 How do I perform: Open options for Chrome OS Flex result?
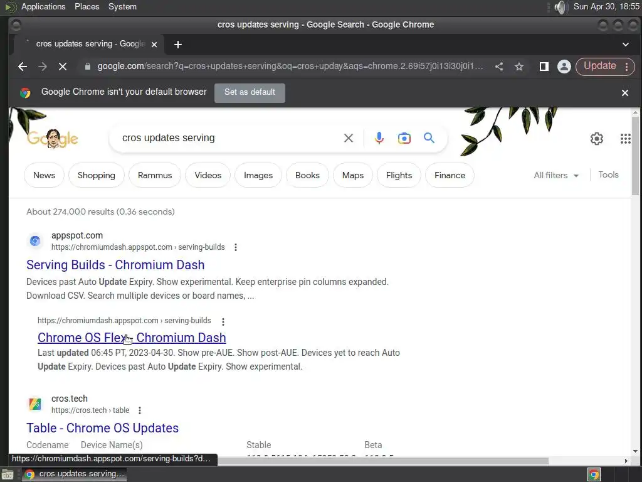point(223,321)
